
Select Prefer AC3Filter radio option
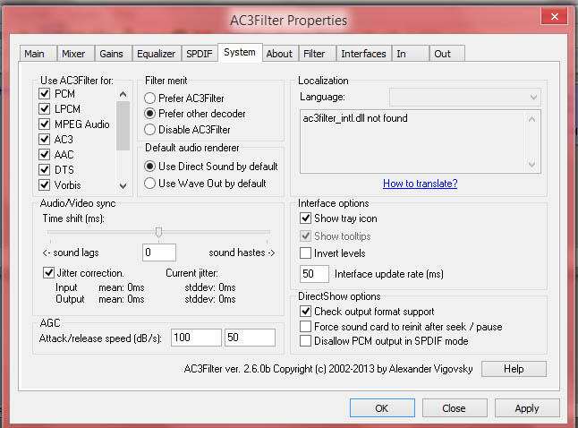(x=149, y=98)
